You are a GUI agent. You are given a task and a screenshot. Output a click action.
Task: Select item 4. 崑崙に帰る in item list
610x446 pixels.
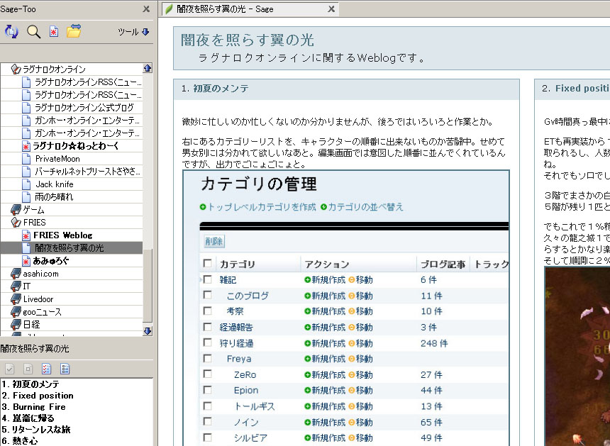(28, 418)
